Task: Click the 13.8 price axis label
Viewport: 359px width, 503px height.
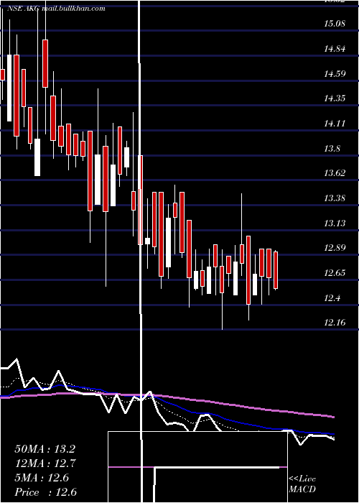Action: coord(332,148)
